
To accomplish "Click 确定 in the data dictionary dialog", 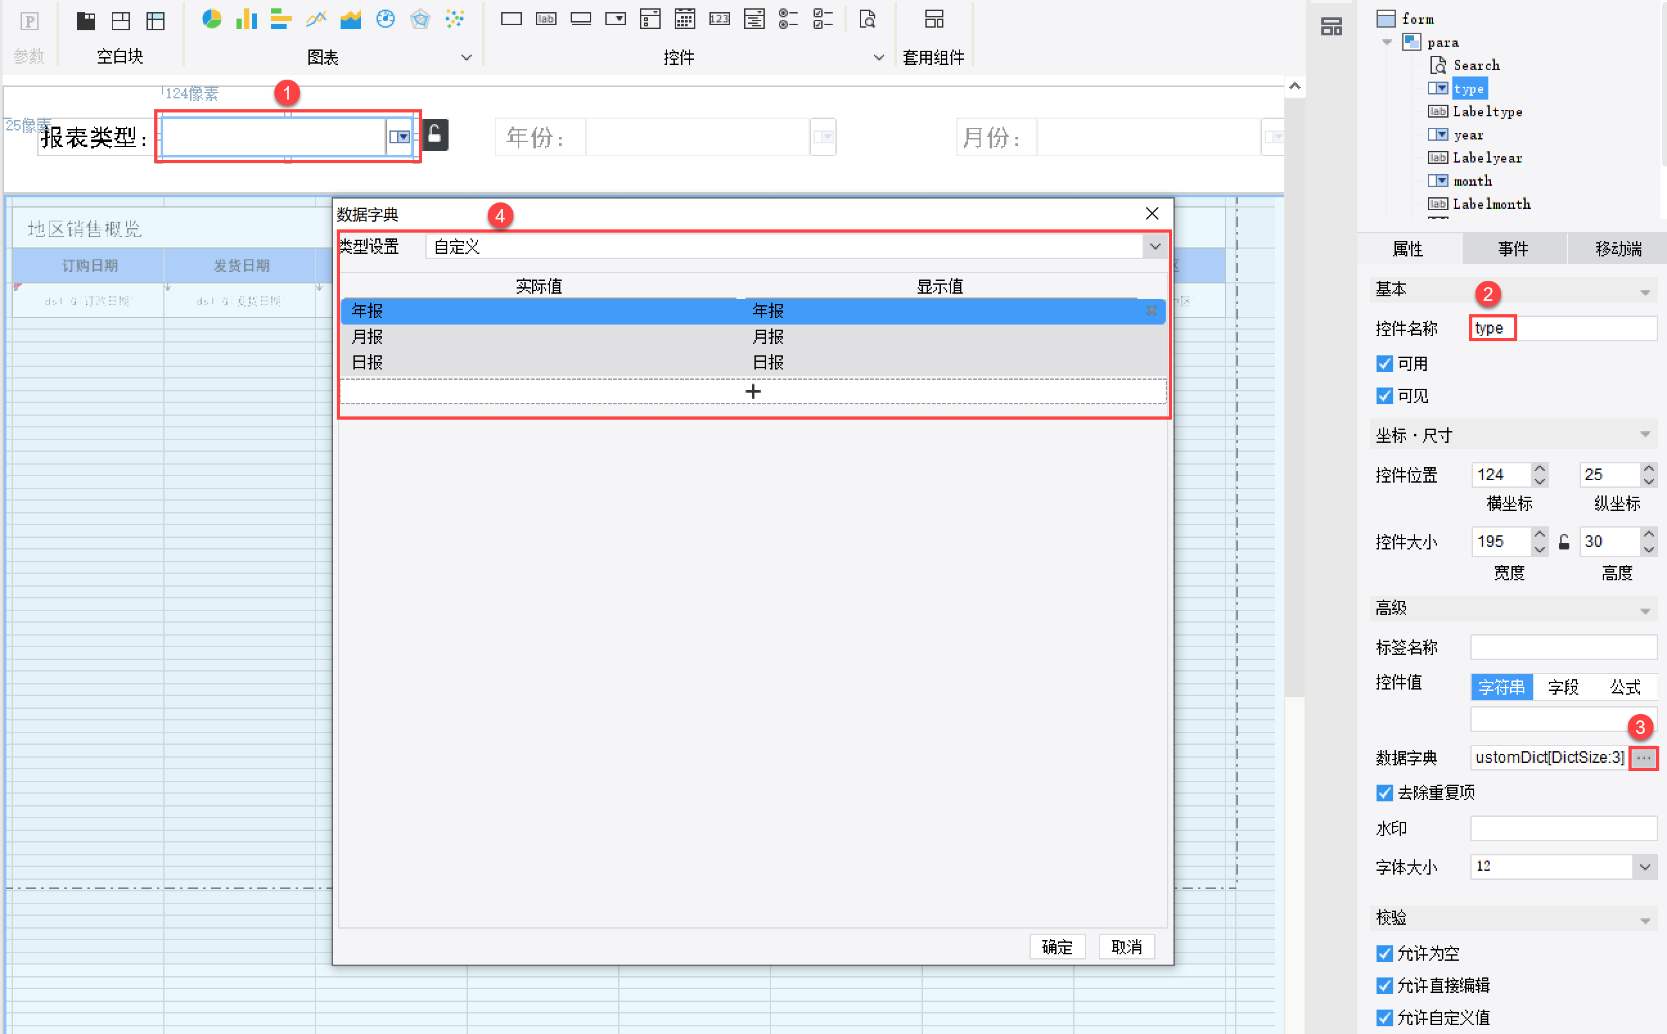I will 1056,947.
